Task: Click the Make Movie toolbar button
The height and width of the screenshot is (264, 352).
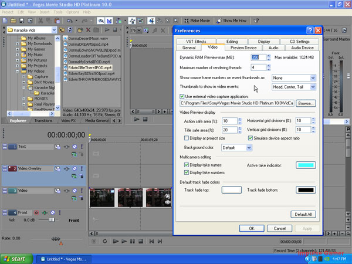Action: click(197, 21)
